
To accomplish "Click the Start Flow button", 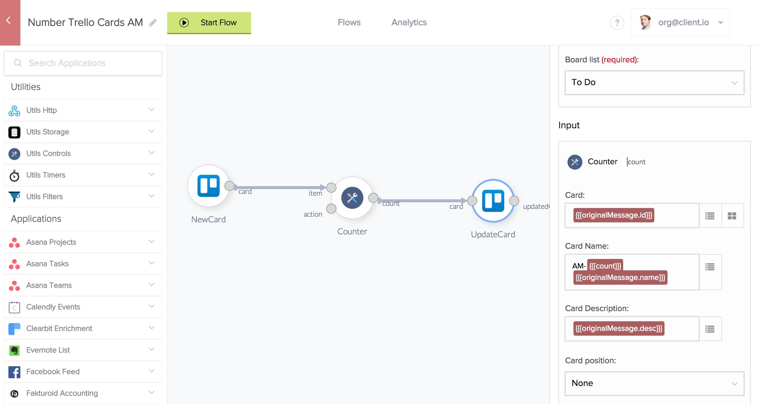I will coord(209,23).
